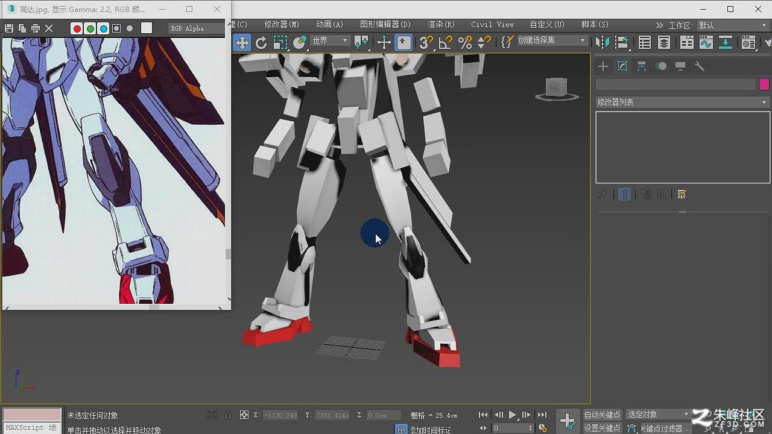
Task: Open the 图形编辑器(D) menu
Action: [x=385, y=25]
